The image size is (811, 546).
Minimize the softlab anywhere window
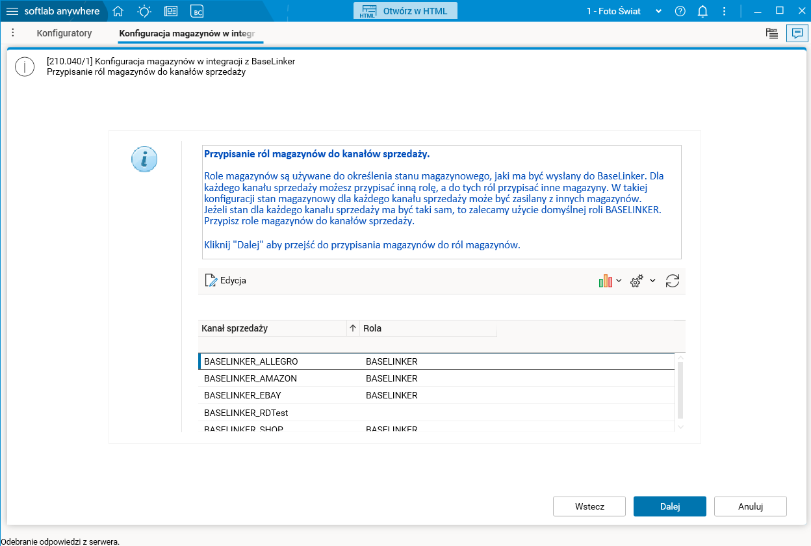[757, 11]
